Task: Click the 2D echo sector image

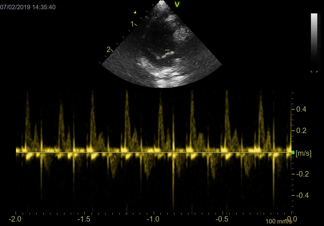Action: point(162,44)
